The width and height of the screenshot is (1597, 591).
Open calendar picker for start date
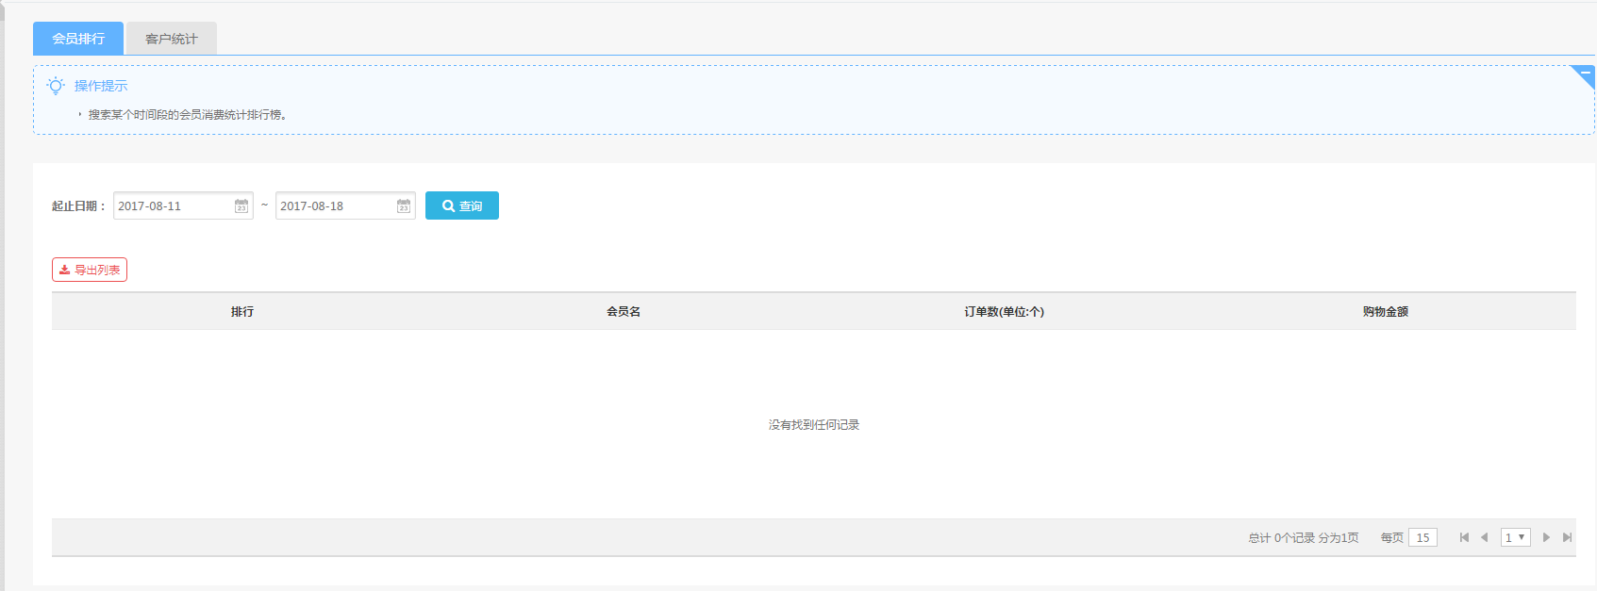click(x=241, y=205)
